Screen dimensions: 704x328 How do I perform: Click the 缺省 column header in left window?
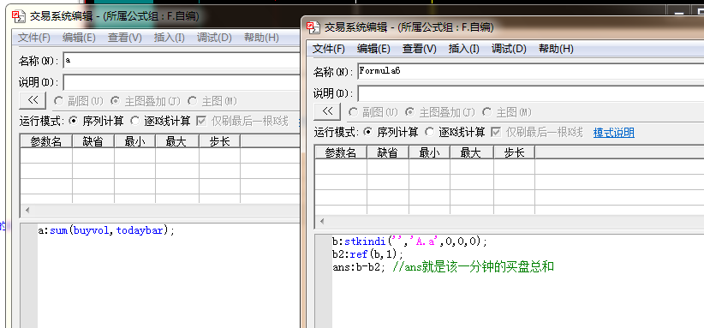[x=93, y=142]
